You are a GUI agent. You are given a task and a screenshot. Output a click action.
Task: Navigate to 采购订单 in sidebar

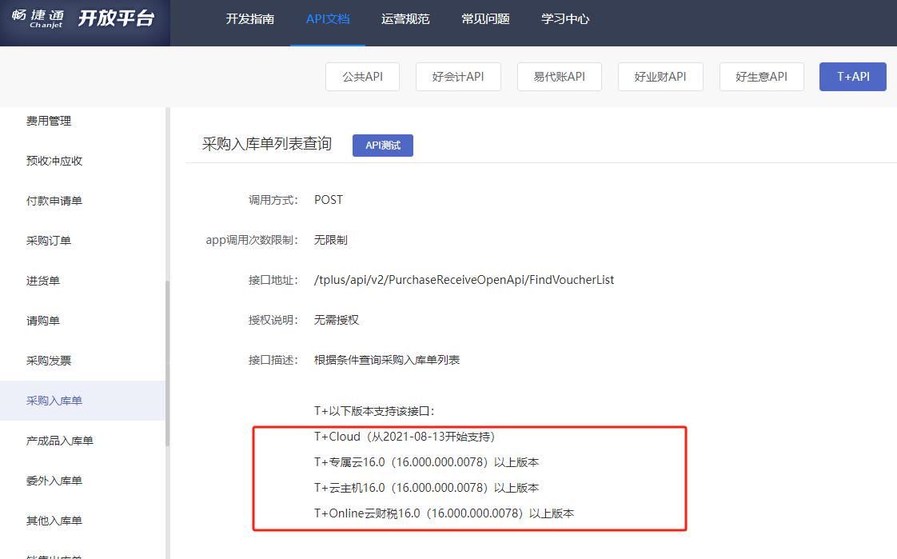click(49, 241)
